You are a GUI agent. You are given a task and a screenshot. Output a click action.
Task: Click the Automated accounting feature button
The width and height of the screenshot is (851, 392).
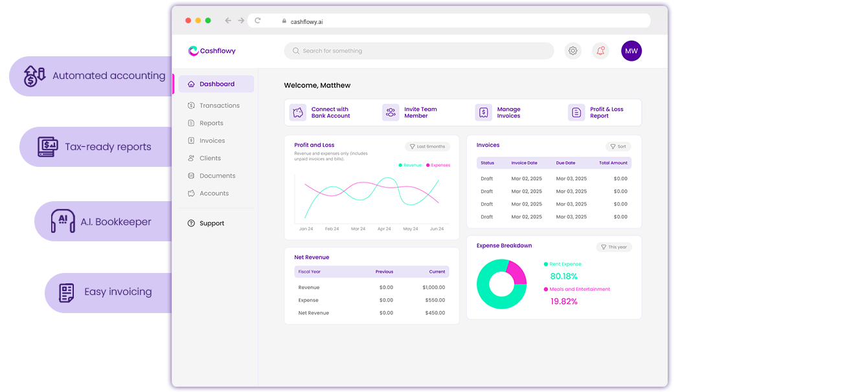[91, 76]
